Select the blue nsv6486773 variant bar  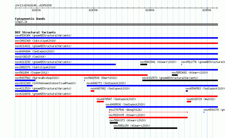tap(152, 86)
